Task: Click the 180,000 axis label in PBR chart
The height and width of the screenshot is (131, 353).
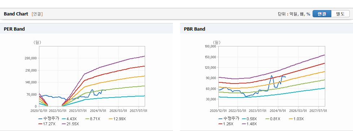Action: (211, 46)
